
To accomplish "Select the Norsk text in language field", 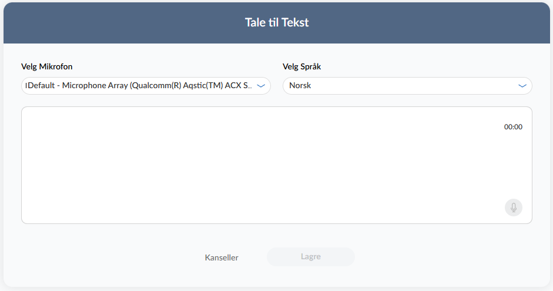I will [x=300, y=86].
